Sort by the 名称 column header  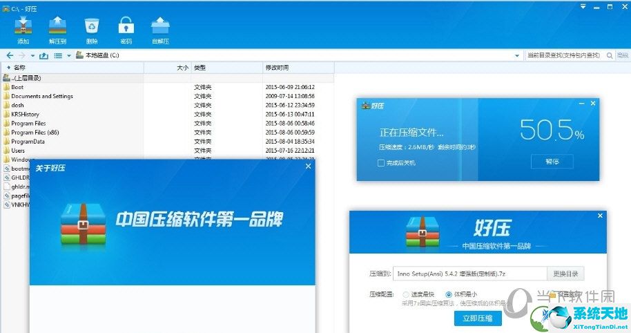73,68
